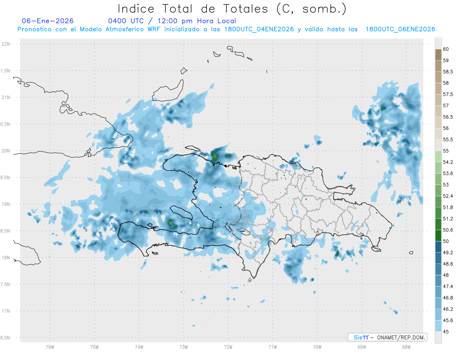Select the date label '06-Ene-2026'
456x352 pixels.
(x=48, y=21)
